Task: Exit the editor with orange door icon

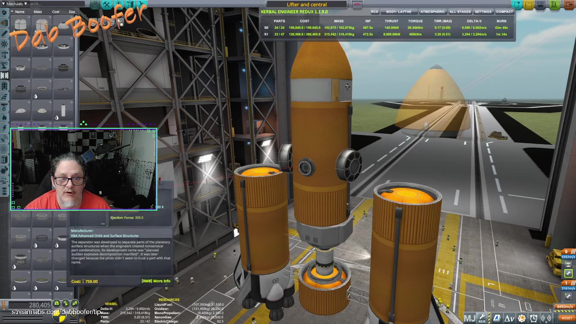Action: (569, 4)
